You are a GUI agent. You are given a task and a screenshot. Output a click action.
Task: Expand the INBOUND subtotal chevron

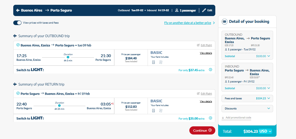tap(269, 88)
